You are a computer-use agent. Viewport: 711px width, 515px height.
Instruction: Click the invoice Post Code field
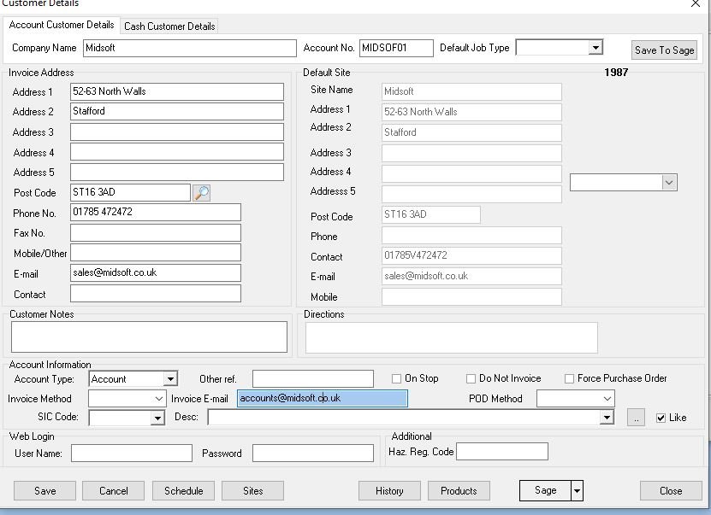[x=130, y=192]
